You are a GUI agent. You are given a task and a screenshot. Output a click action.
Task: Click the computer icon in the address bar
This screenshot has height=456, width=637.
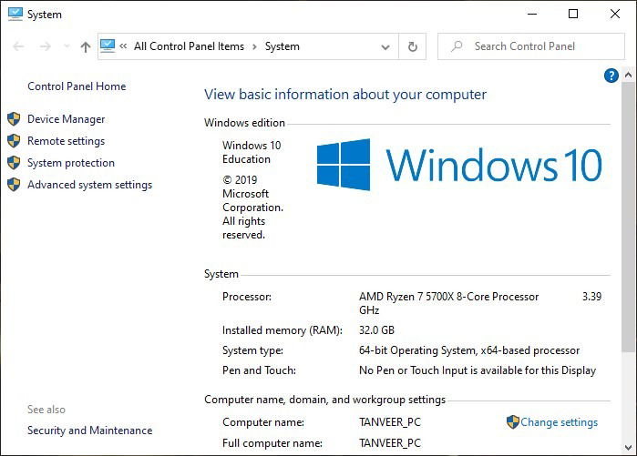coord(108,46)
